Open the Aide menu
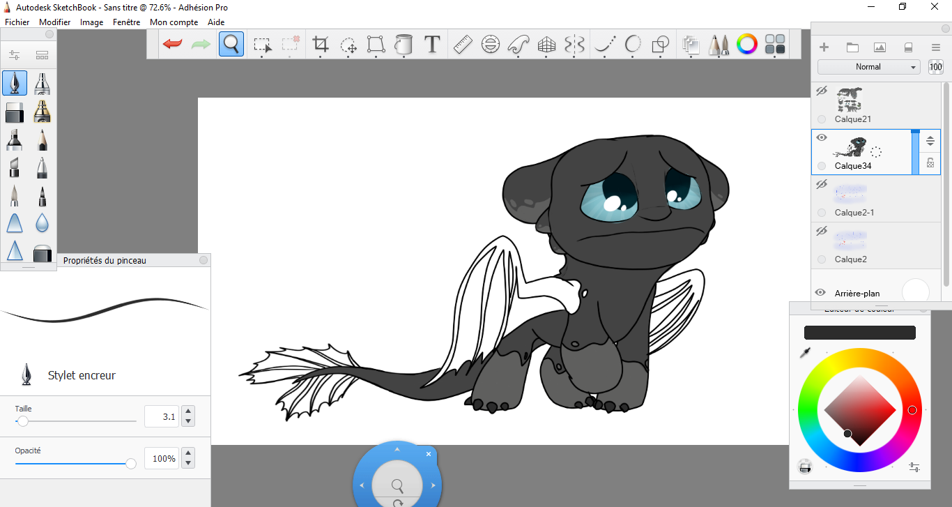 click(x=216, y=22)
